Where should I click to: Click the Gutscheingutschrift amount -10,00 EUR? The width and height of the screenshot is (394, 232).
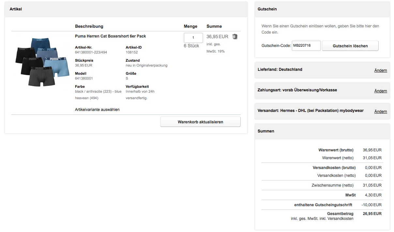tap(371, 205)
